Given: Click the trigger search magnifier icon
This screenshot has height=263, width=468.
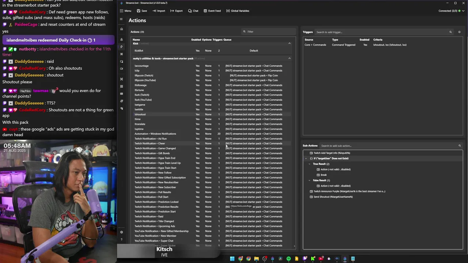Looking at the screenshot, I should pyautogui.click(x=450, y=32).
